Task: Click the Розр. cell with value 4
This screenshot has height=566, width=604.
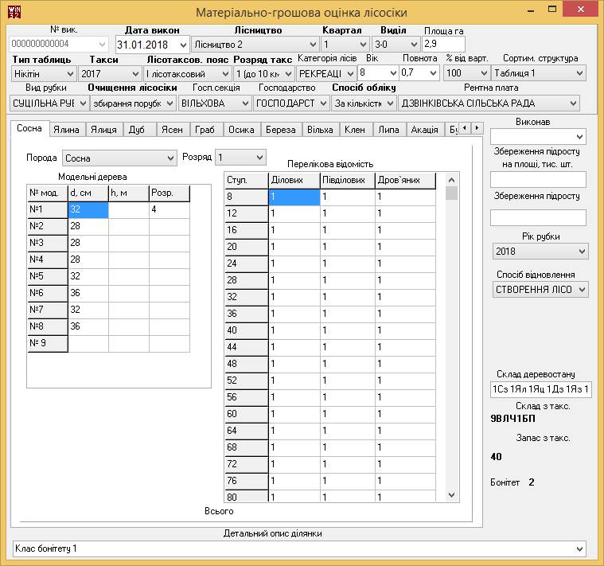Action: pos(170,209)
